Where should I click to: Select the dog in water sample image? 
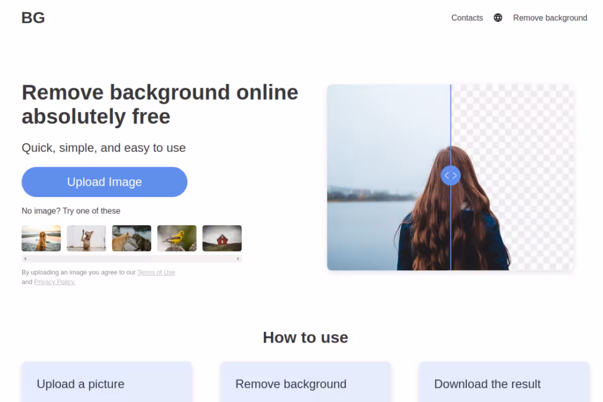point(41,238)
